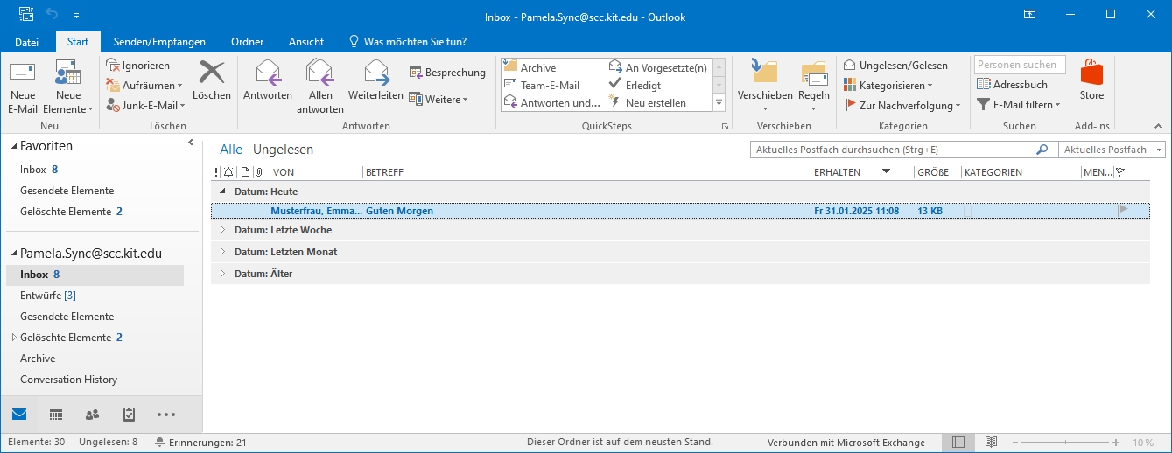Switch to the Senden/Empfangen tab
Viewport: 1172px width, 453px height.
(x=159, y=42)
